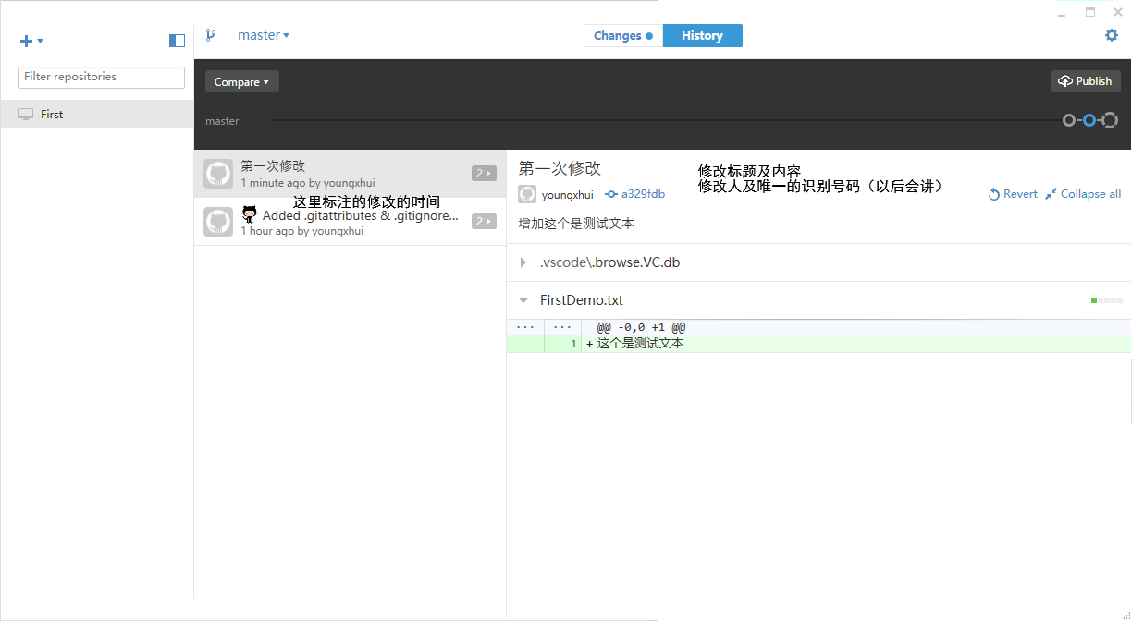
Task: Click the youngxhui author name in details
Action: click(568, 195)
